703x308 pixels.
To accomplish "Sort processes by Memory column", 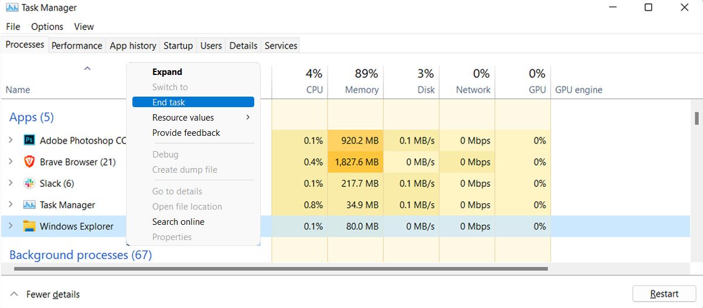I will tap(361, 90).
